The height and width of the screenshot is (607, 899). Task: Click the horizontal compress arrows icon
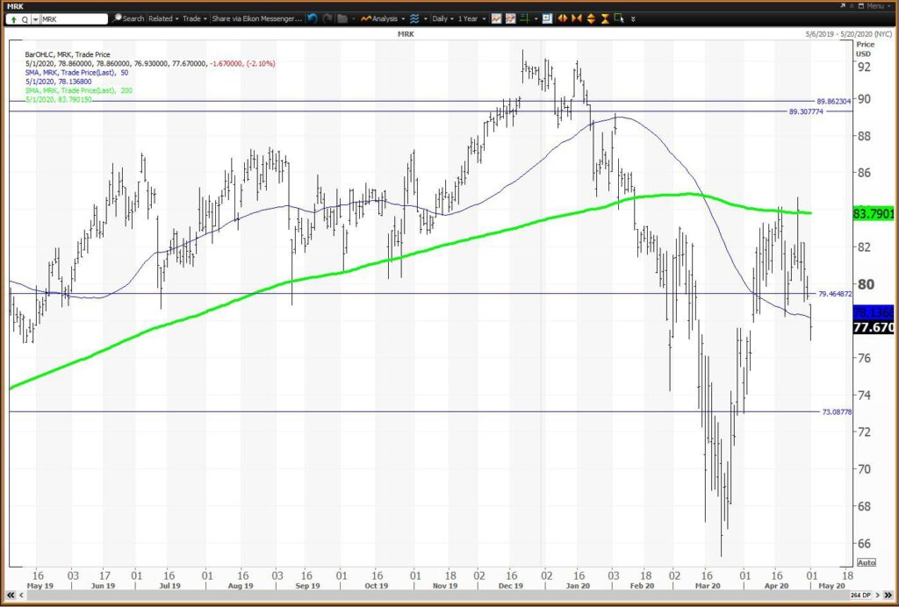pyautogui.click(x=577, y=19)
